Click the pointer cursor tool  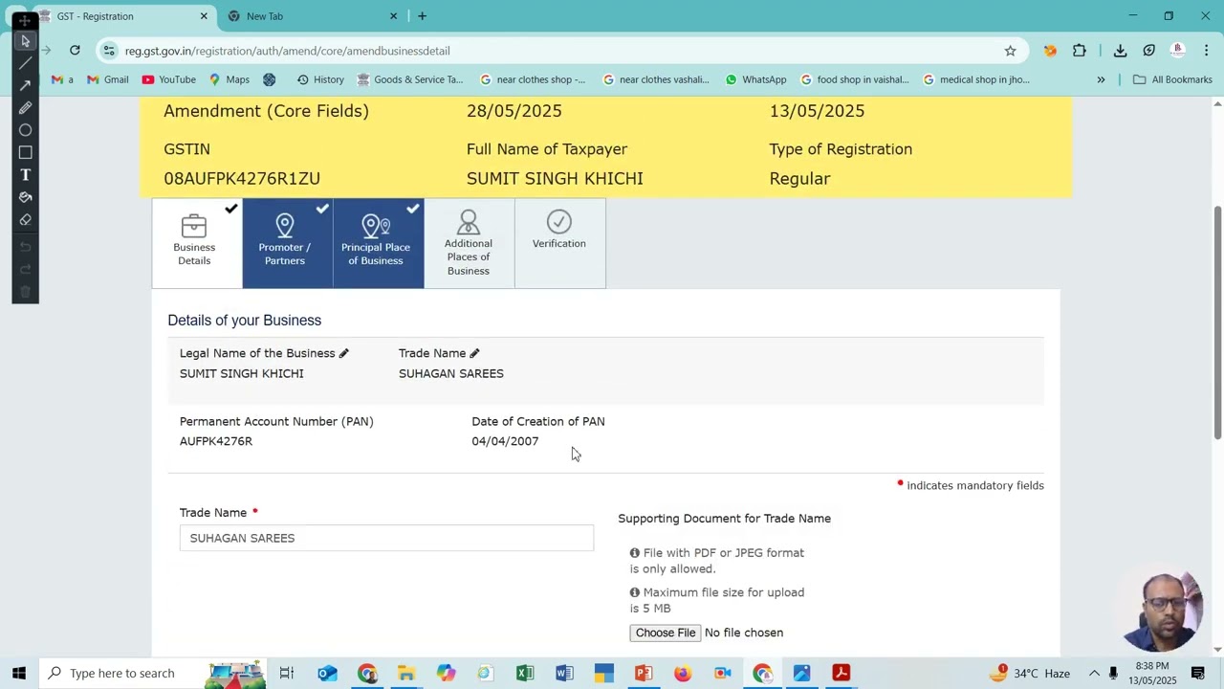click(x=25, y=41)
